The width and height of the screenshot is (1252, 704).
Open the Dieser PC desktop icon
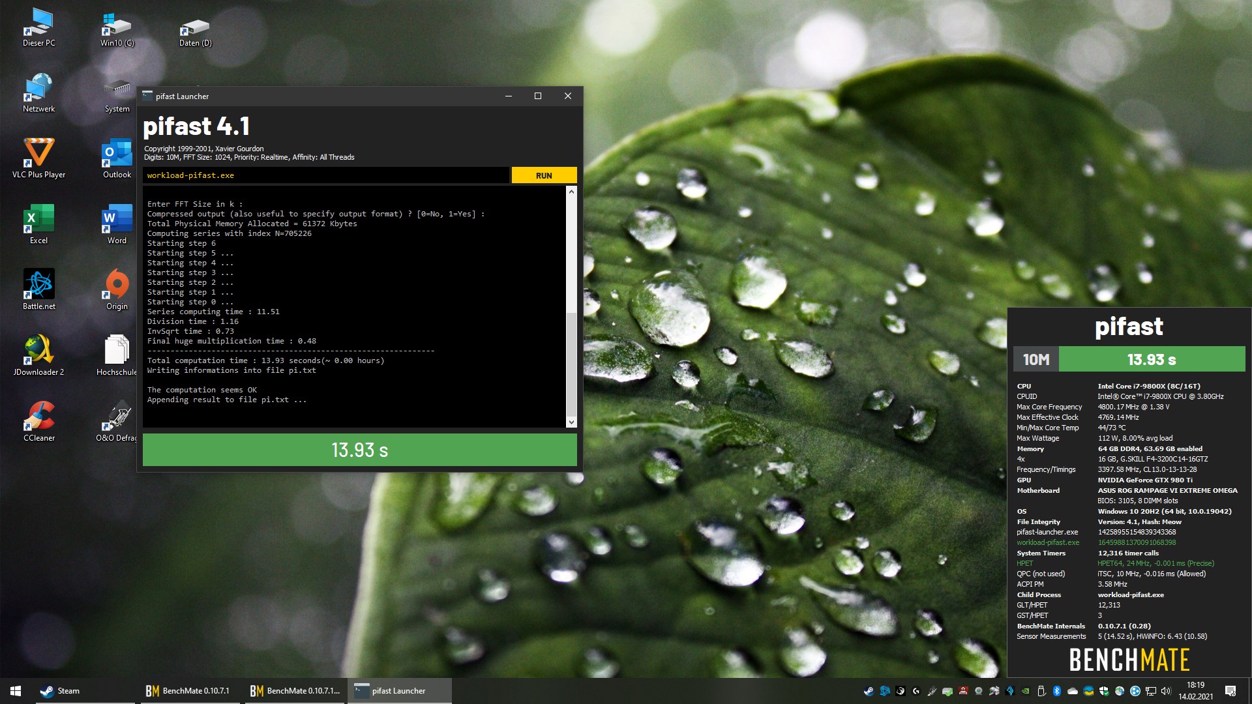(39, 28)
